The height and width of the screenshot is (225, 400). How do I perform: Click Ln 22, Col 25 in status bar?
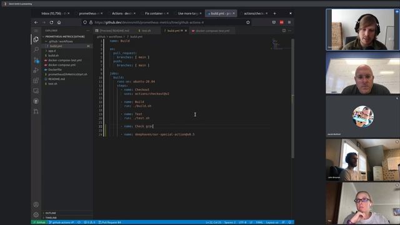(x=214, y=222)
